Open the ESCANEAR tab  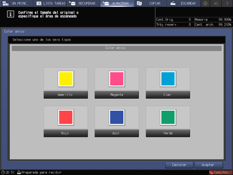pyautogui.click(x=184, y=3)
